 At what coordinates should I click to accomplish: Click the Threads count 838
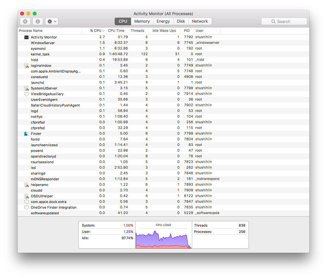click(x=242, y=225)
